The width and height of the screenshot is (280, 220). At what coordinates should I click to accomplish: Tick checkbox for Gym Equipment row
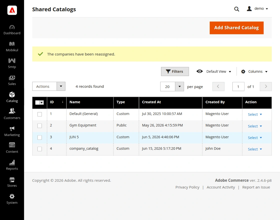point(40,126)
